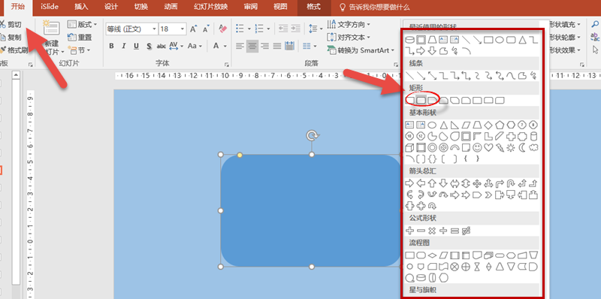
Task: Select the lightning bolt basic shape
Action: pyautogui.click(x=500, y=147)
